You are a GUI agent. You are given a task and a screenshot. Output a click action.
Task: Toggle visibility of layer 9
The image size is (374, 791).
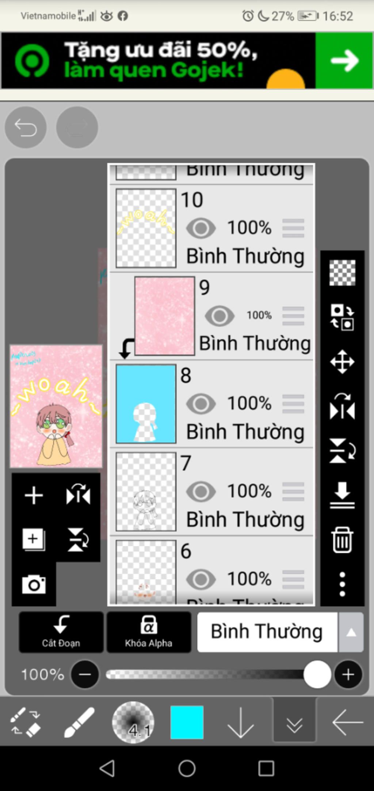point(220,316)
